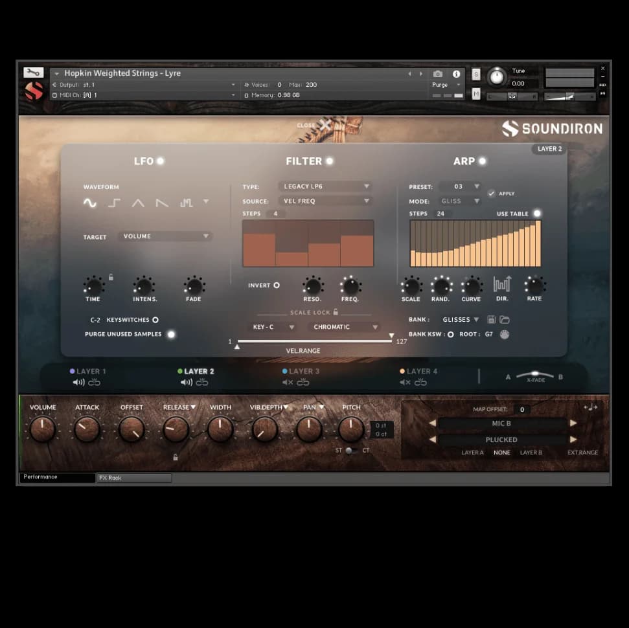Image resolution: width=629 pixels, height=628 pixels.
Task: Switch to the FX Rack tab
Action: click(134, 478)
